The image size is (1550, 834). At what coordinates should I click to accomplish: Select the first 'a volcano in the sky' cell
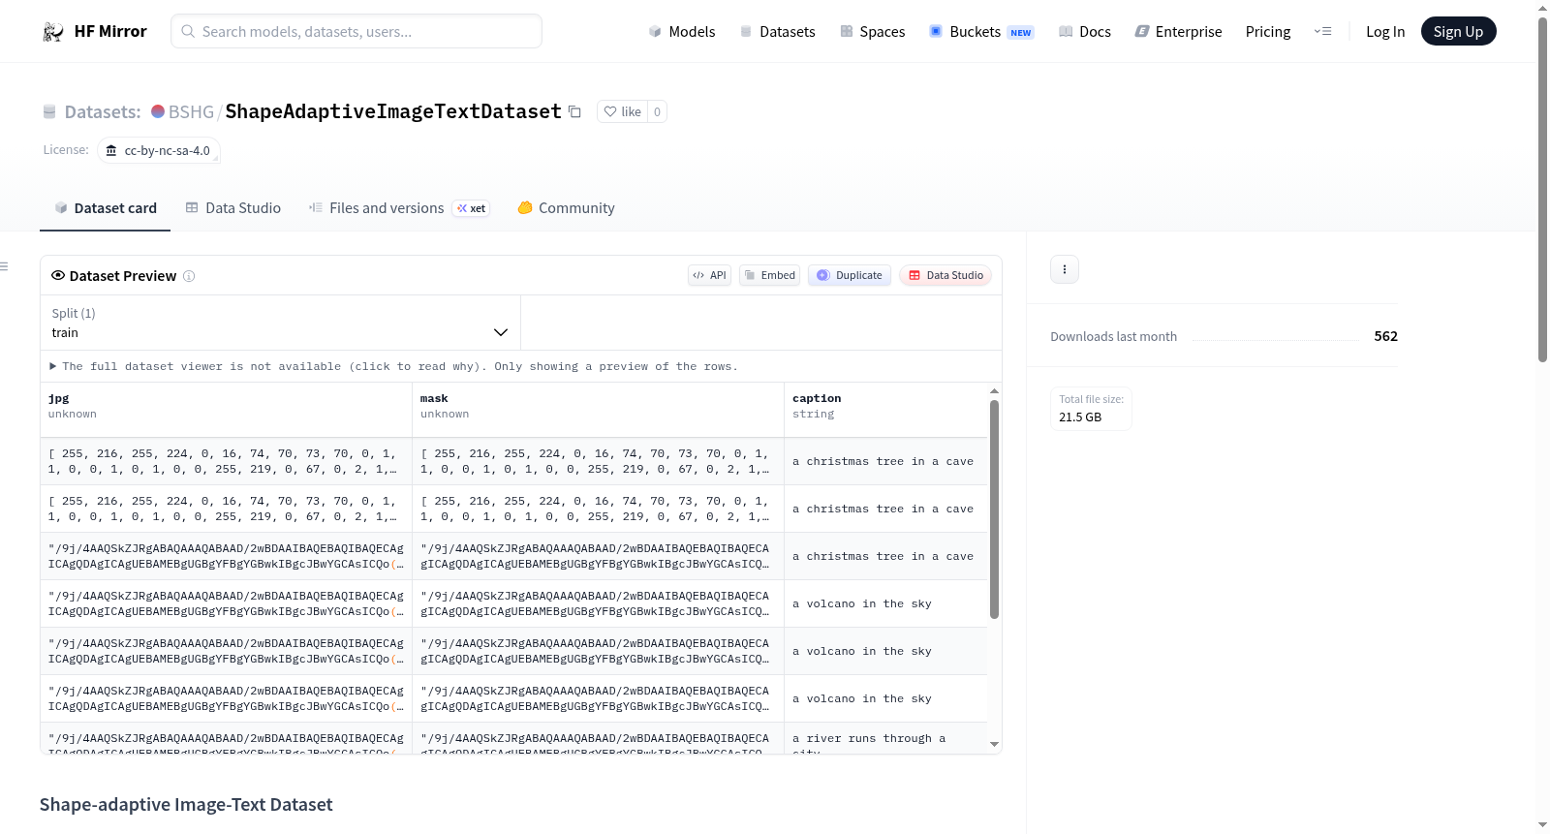pos(885,604)
